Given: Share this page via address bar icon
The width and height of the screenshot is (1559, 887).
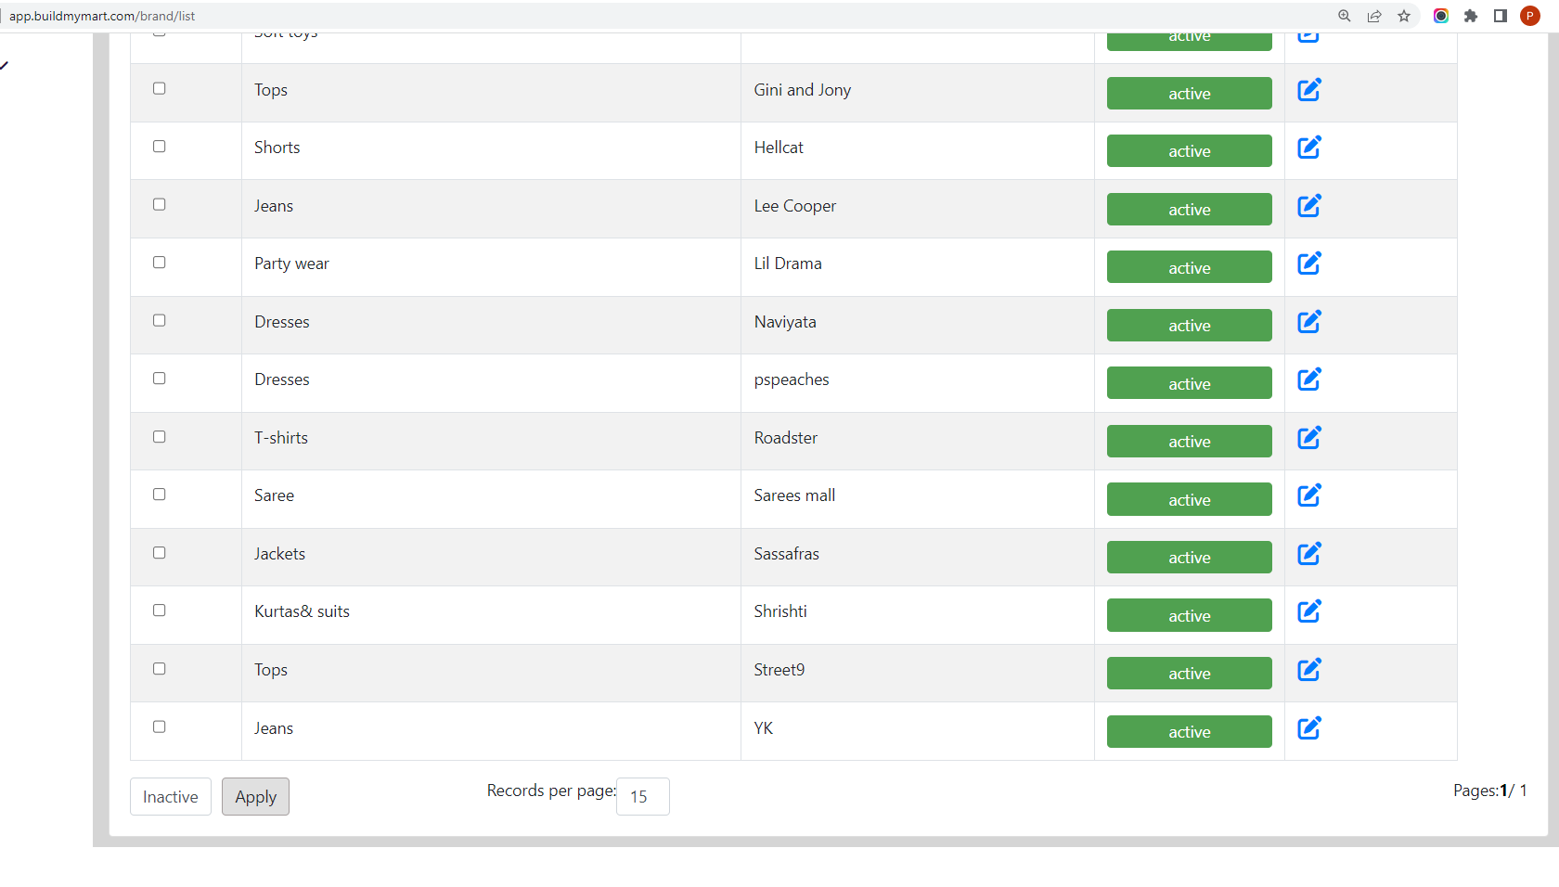Looking at the screenshot, I should 1374,16.
